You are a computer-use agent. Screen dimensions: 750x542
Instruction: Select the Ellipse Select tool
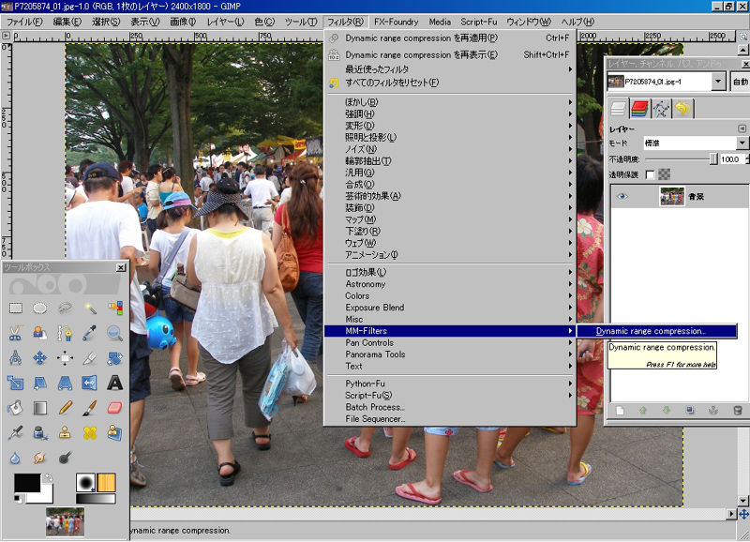tap(40, 309)
